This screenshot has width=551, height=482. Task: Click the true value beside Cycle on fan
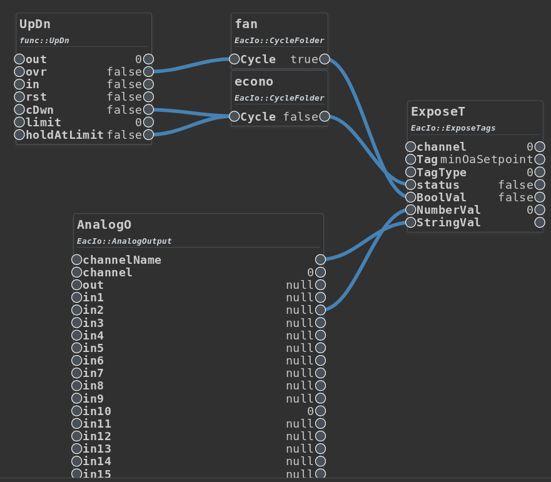point(306,59)
